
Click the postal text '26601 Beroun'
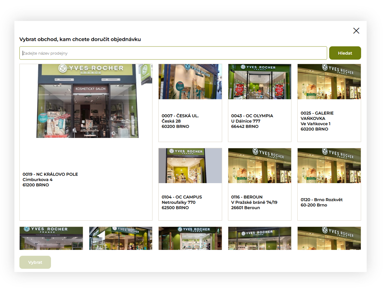245,208
